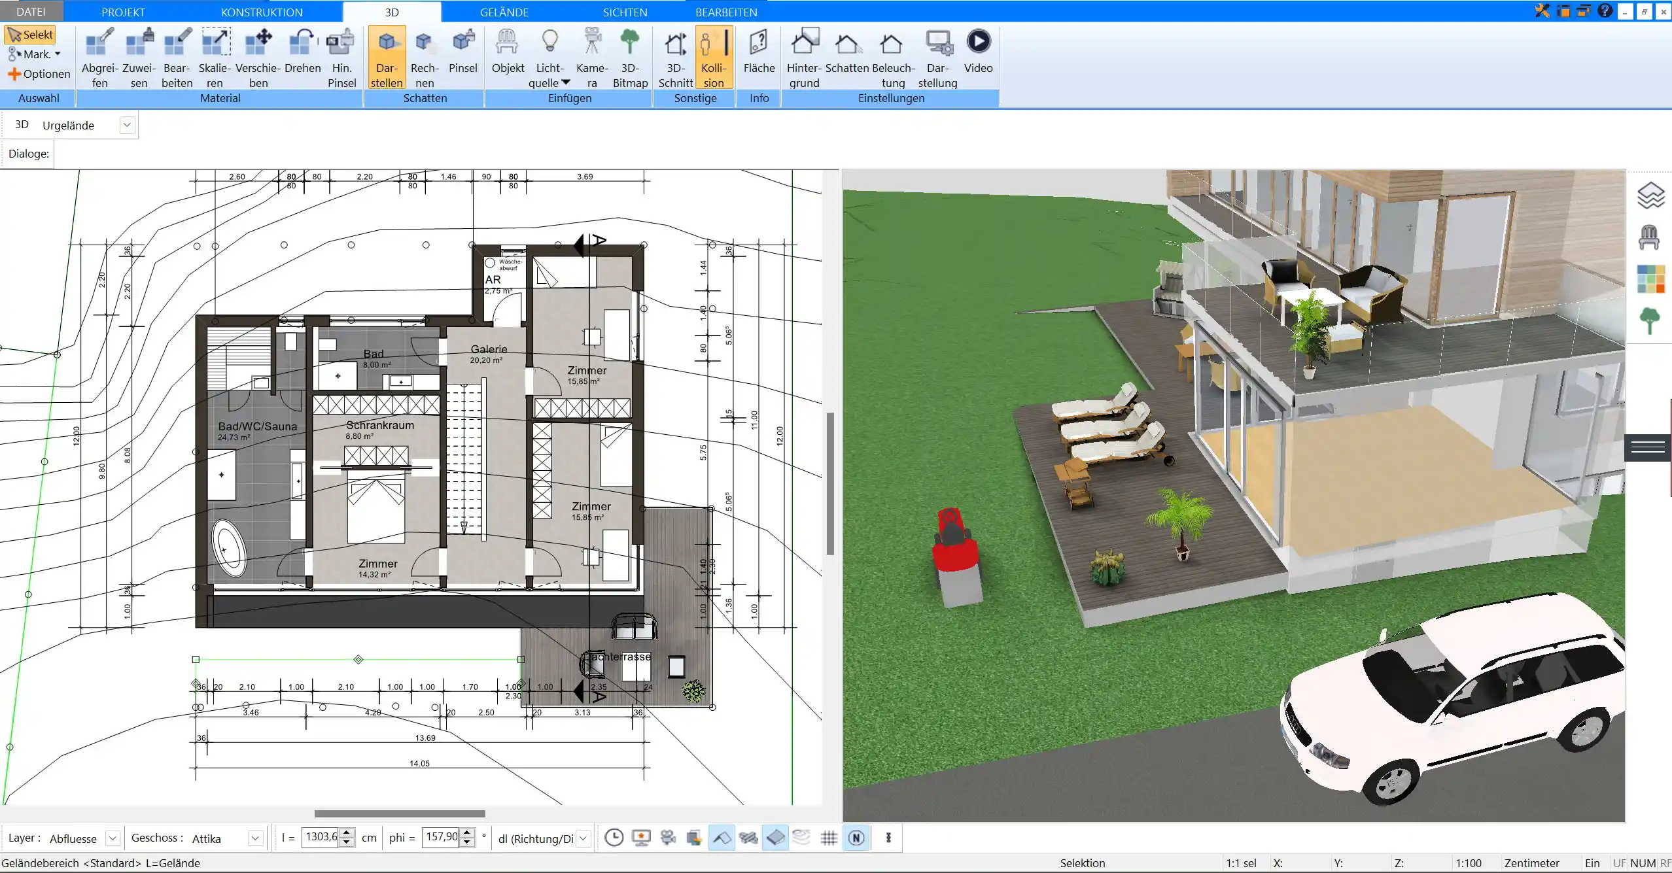Click the length l input field
The image size is (1672, 873).
[x=321, y=837]
